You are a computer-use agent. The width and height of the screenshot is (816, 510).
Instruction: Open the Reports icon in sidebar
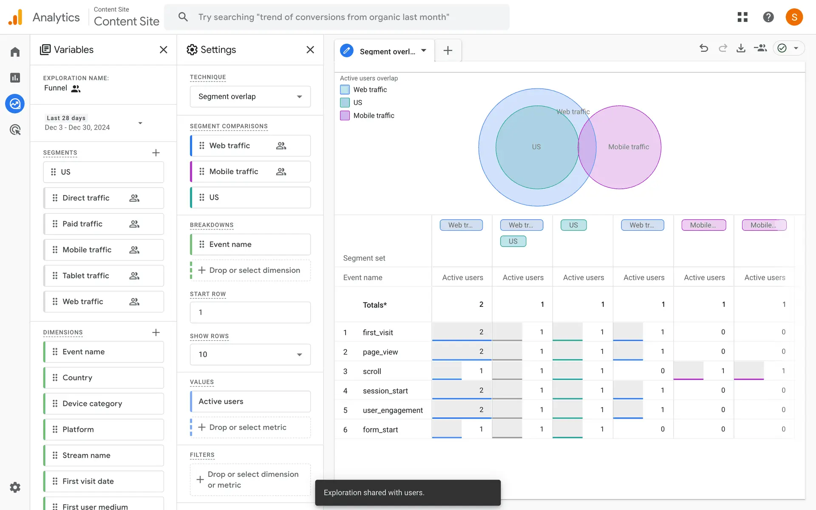[x=15, y=78]
